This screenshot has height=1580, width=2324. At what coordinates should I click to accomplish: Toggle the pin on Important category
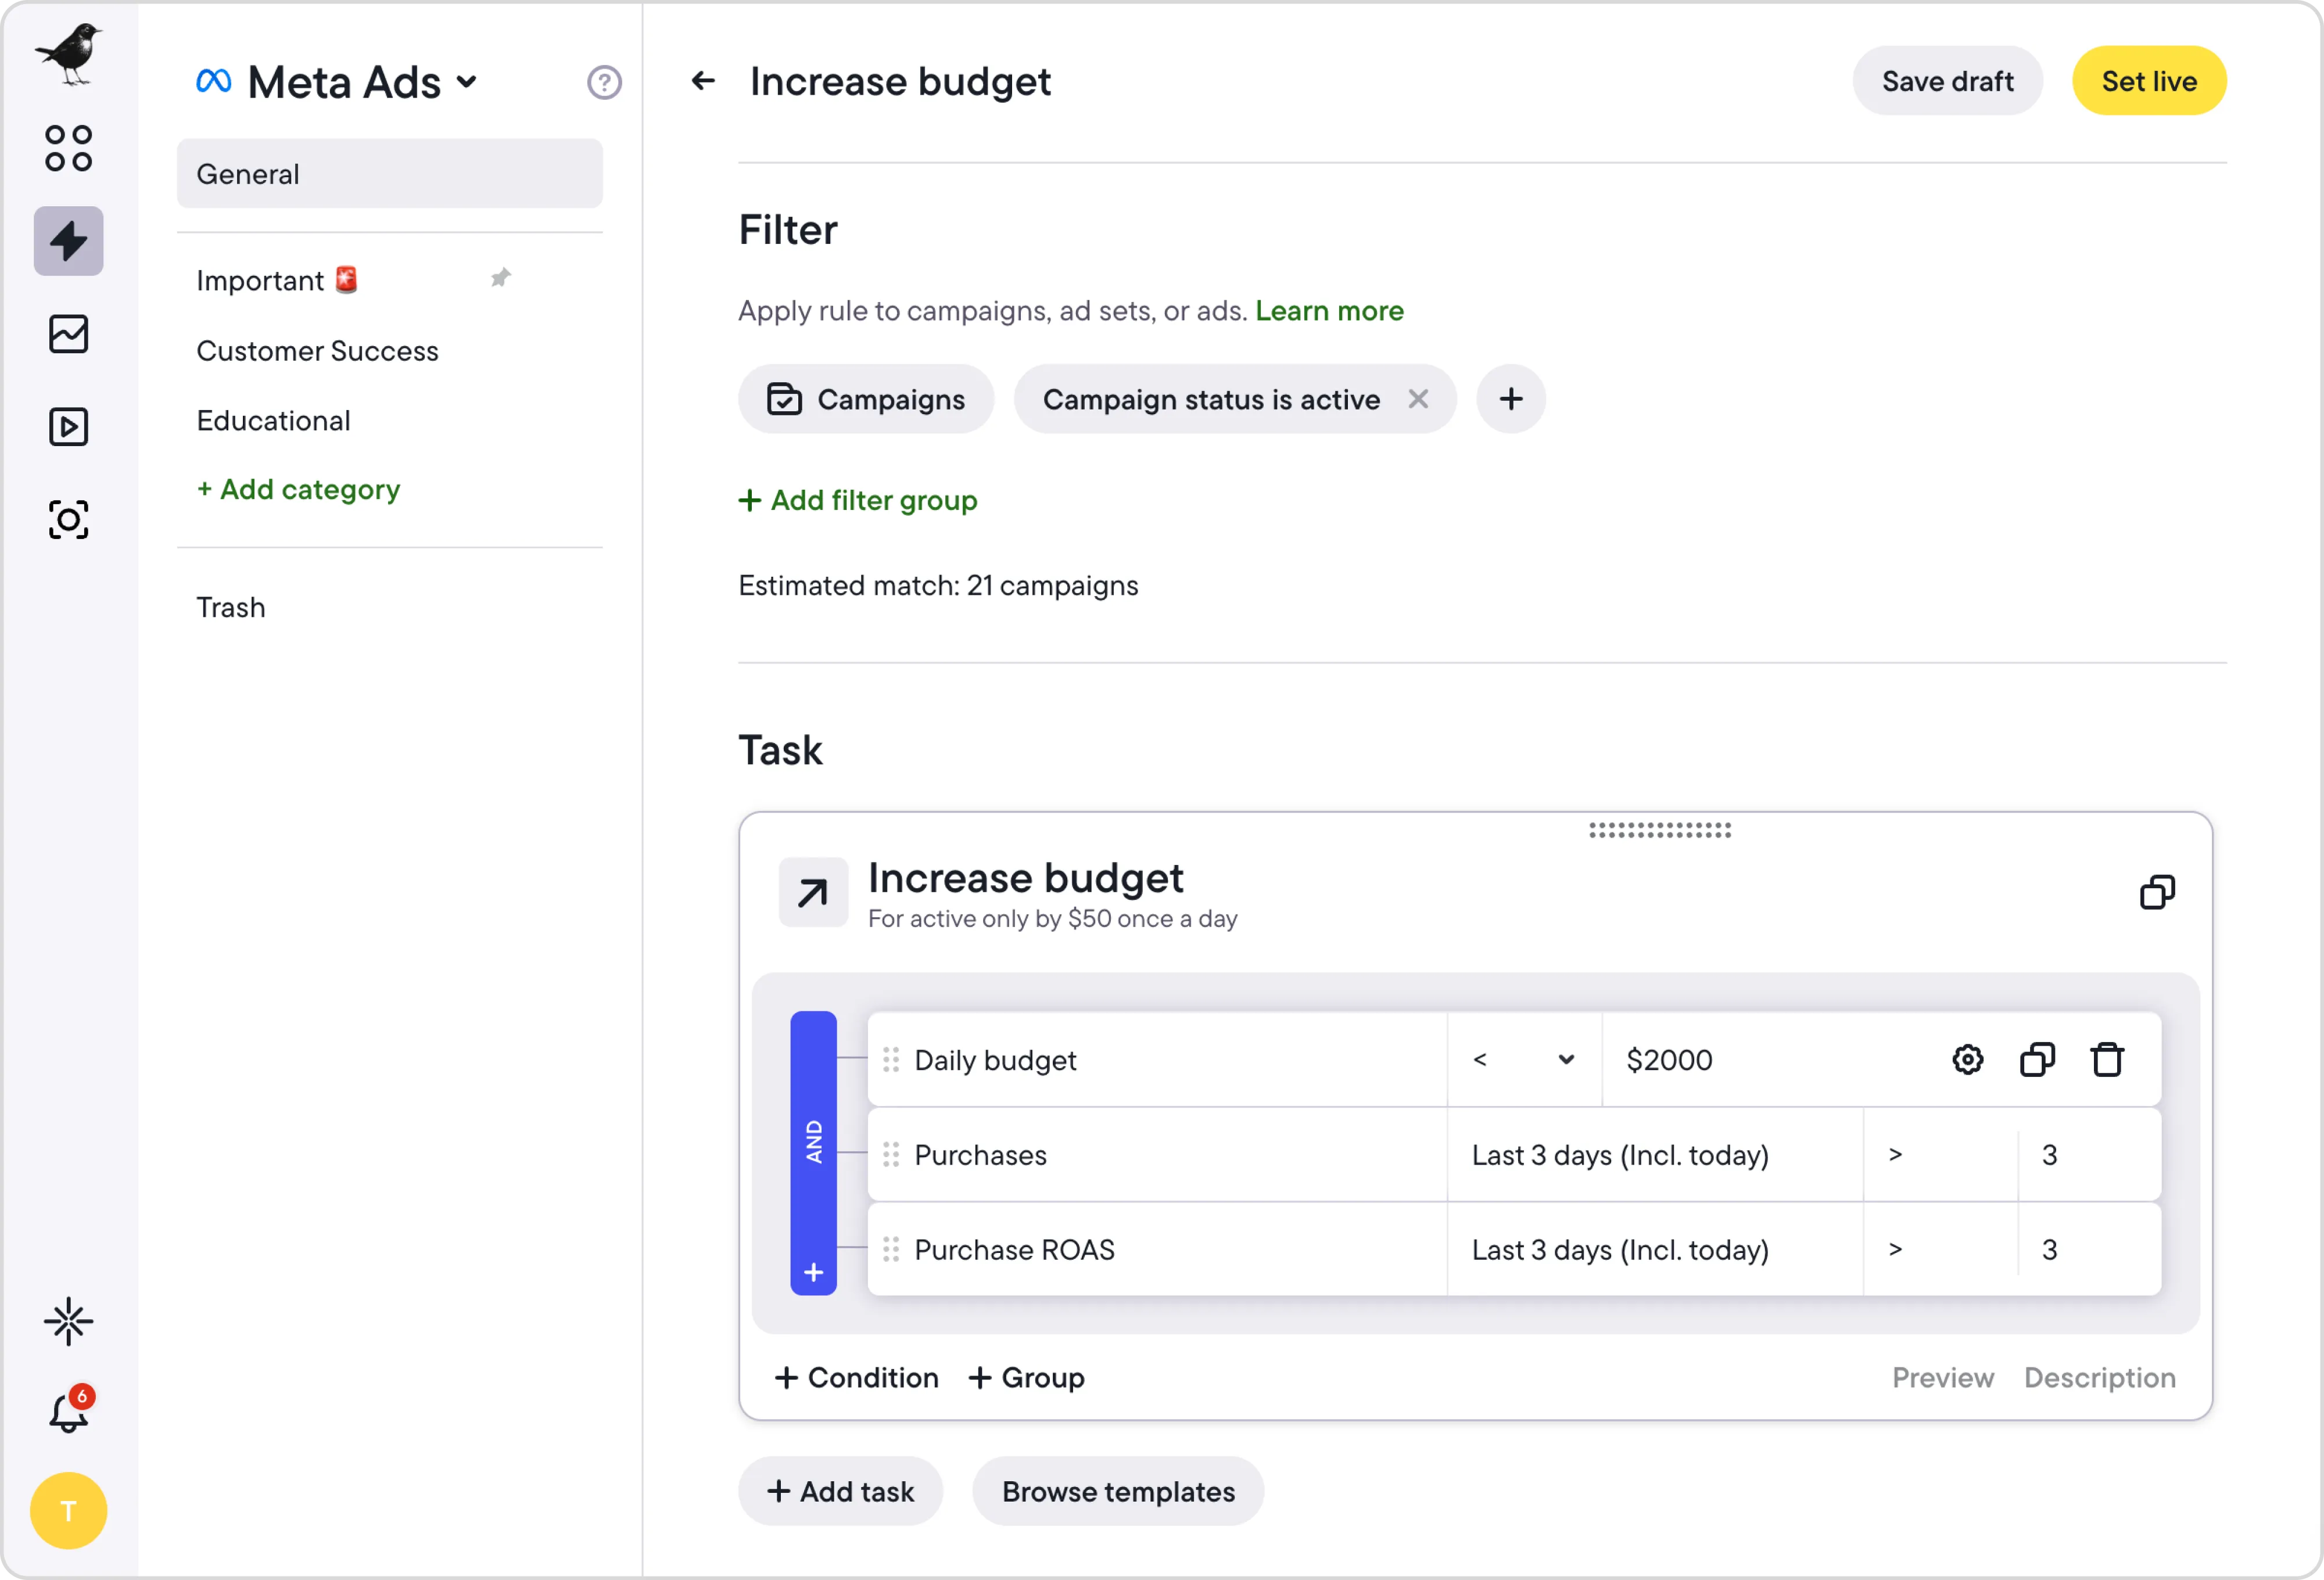(x=501, y=279)
